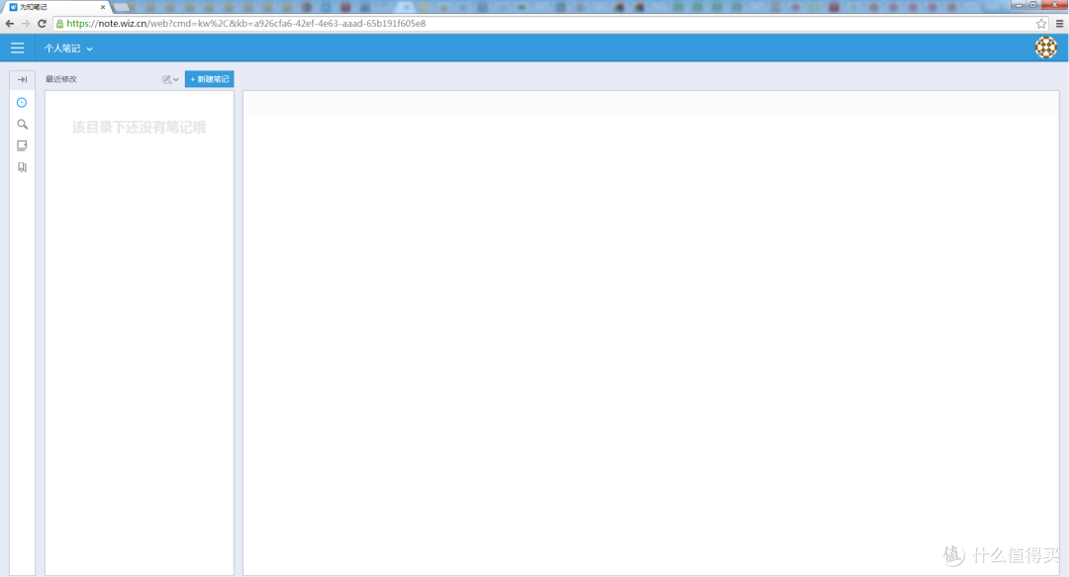Collapse the sidebar with arrow icon

click(22, 80)
